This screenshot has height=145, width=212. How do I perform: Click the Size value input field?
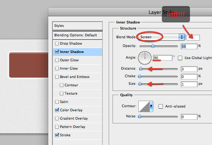point(189,84)
